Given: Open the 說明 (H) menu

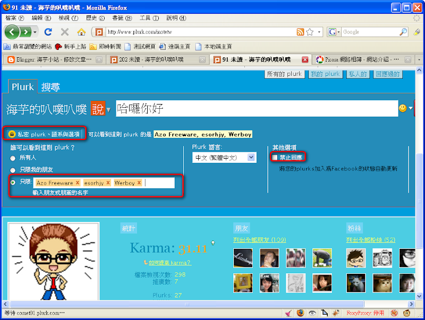Looking at the screenshot, I should pyautogui.click(x=176, y=18).
